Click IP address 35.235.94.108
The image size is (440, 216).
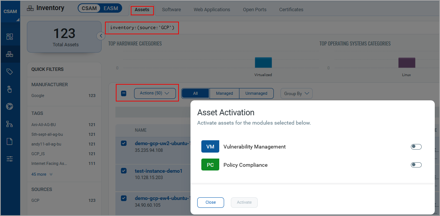point(148,150)
